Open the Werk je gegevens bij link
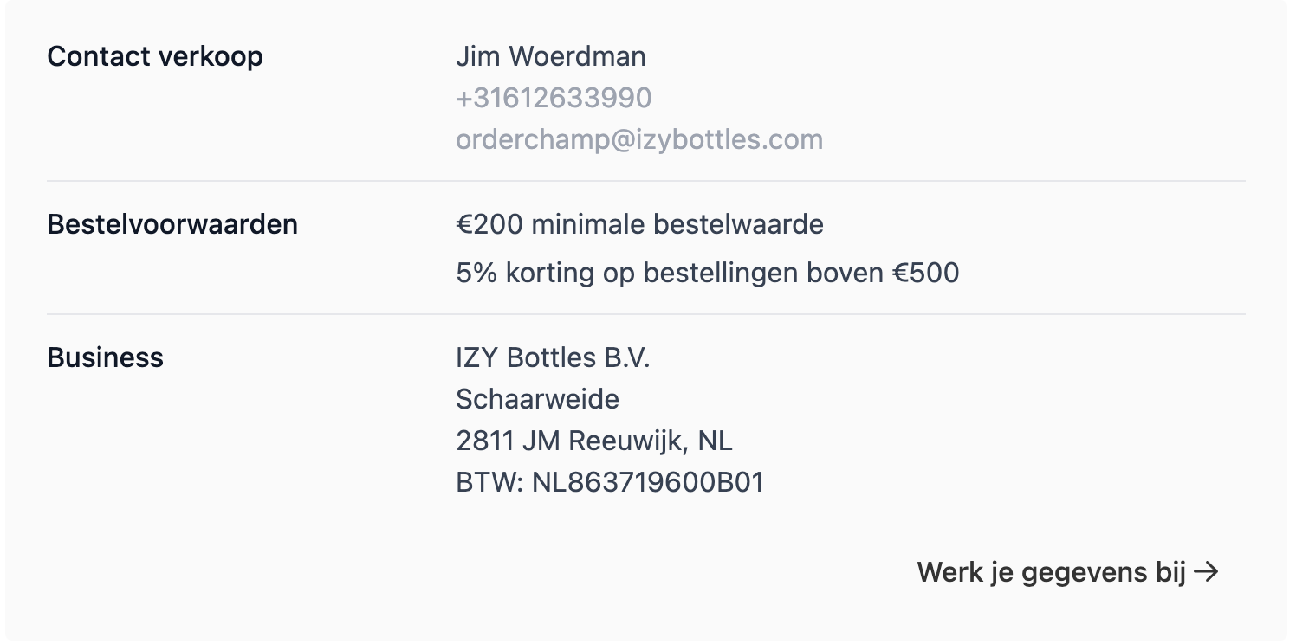 coord(1051,572)
